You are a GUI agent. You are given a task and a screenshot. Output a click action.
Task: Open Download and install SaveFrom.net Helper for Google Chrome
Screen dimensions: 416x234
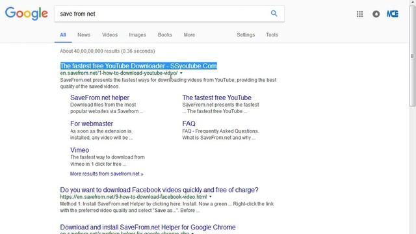148,227
